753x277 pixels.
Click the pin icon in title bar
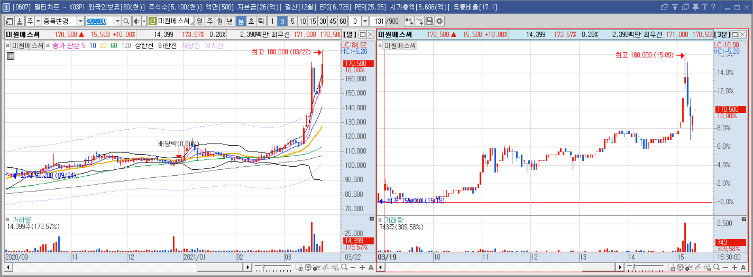coord(695,7)
